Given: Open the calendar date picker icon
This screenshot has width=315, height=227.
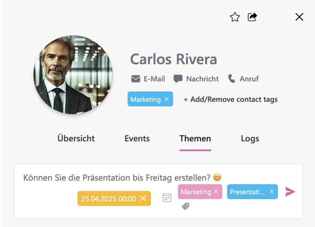Looking at the screenshot, I should coord(167,198).
